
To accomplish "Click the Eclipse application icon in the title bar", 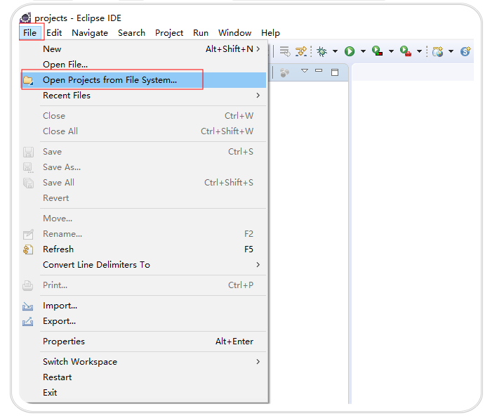I will click(x=25, y=18).
